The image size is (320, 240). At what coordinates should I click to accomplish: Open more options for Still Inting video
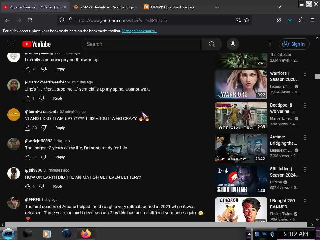[x=305, y=169]
